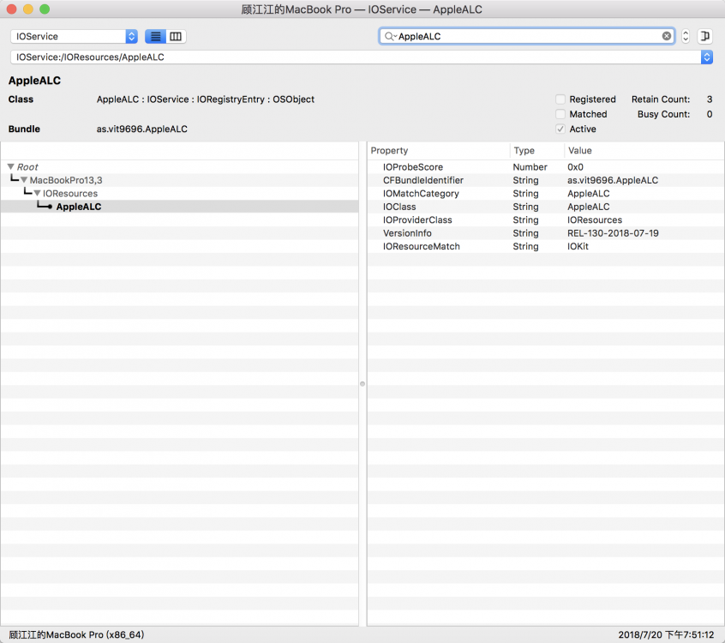Select the CFBundleIdentifier property row

(546, 180)
